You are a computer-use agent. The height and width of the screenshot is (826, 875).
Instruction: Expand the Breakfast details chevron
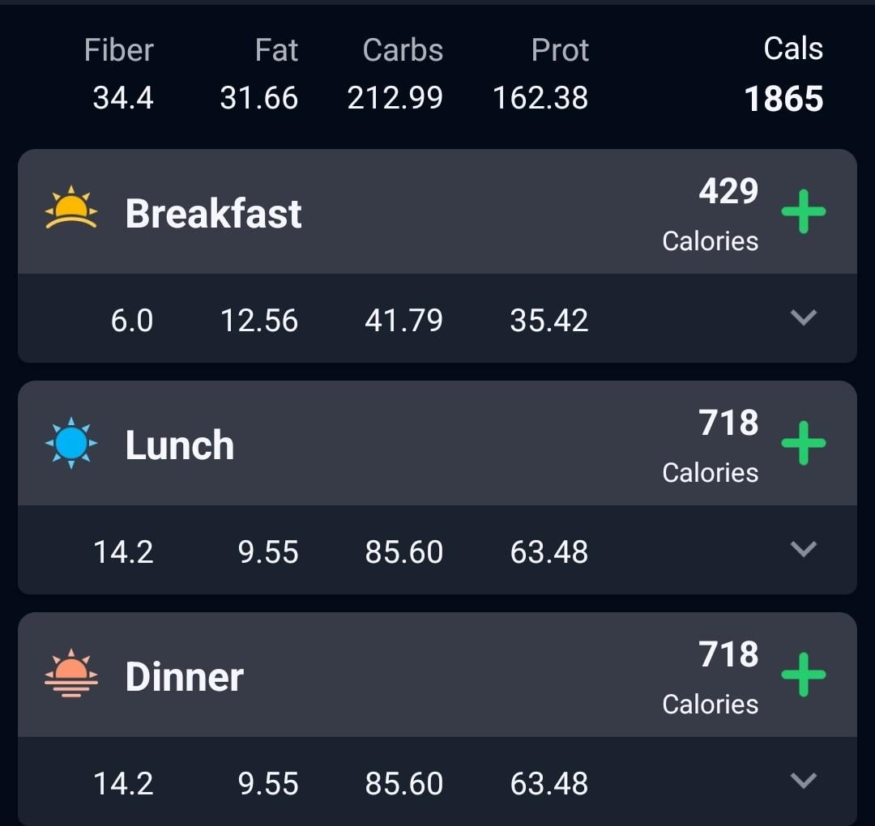[804, 317]
